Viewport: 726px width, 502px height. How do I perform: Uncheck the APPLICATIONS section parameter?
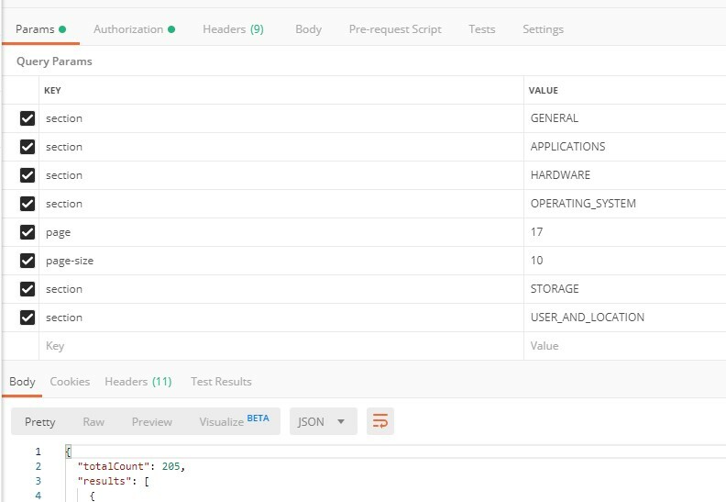(x=27, y=147)
